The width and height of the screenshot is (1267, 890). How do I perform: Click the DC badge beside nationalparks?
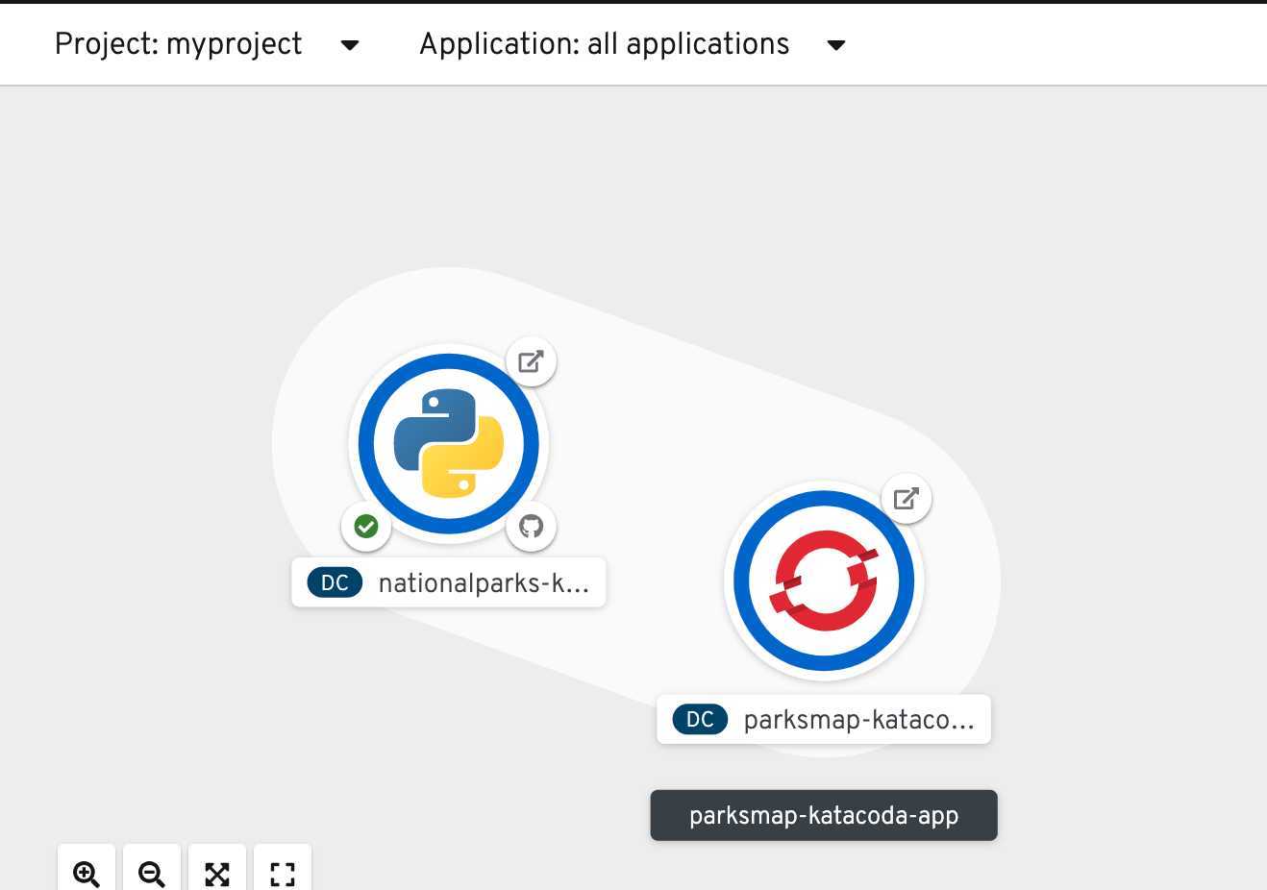point(335,583)
